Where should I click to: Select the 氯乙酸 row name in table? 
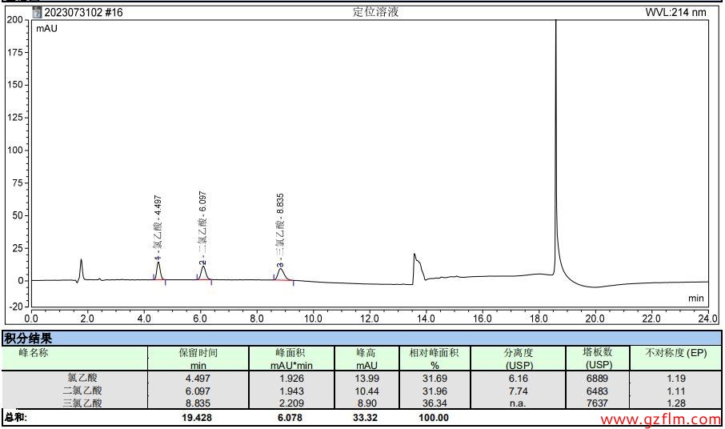click(84, 378)
